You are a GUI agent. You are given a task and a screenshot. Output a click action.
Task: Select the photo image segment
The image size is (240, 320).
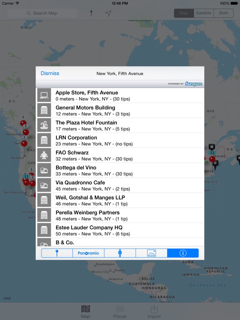pos(152,253)
